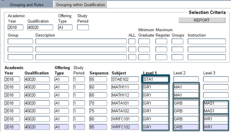Select the Level 3 field in the MATA101 row
Viewport: 231px width, 132px height.
point(216,103)
